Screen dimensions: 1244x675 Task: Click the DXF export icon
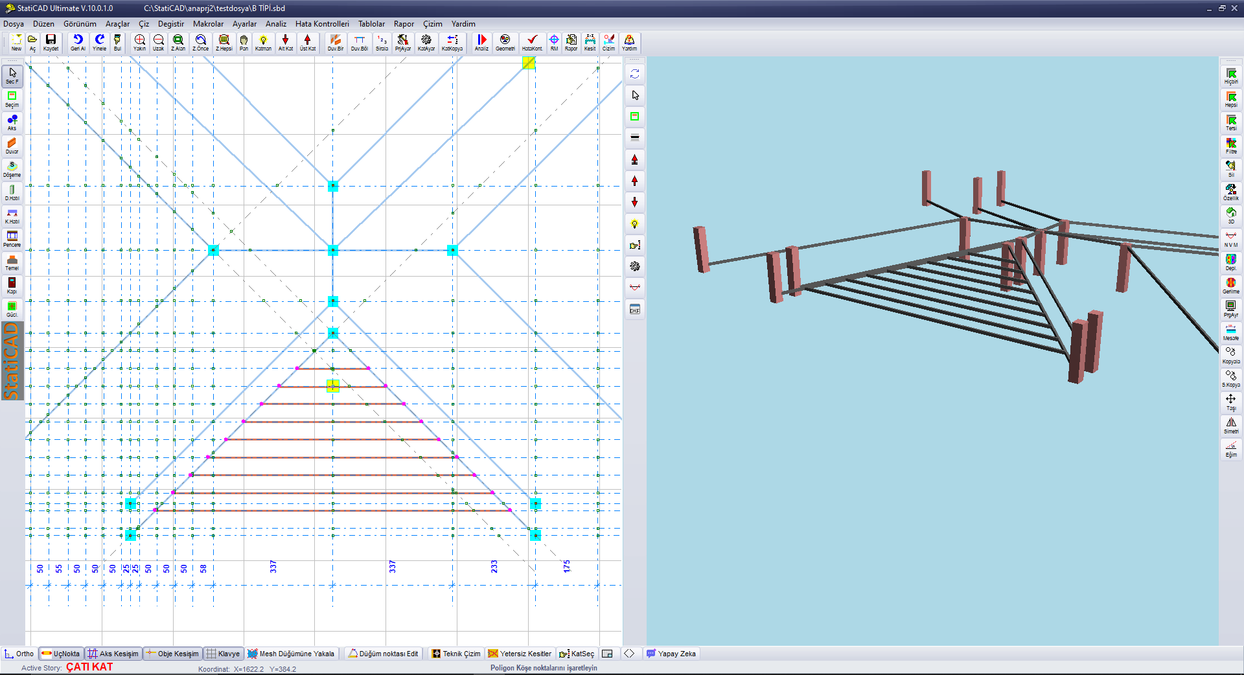635,309
